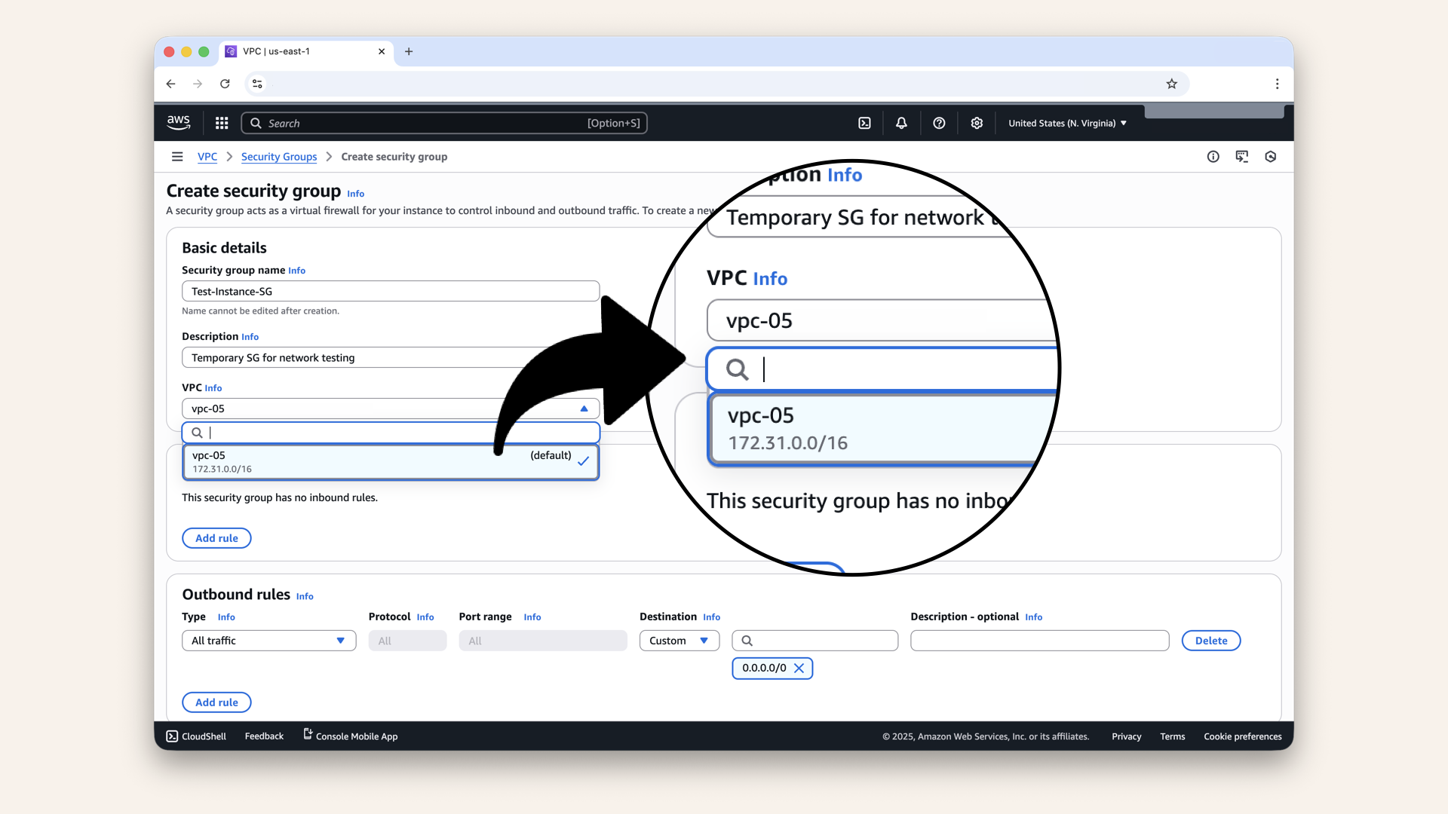The width and height of the screenshot is (1448, 814).
Task: Click the aws logo to go home
Action: pyautogui.click(x=178, y=122)
